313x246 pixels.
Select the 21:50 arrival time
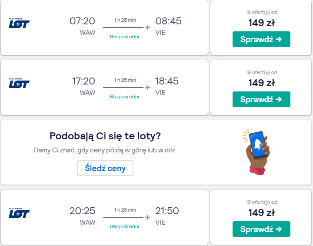(167, 211)
